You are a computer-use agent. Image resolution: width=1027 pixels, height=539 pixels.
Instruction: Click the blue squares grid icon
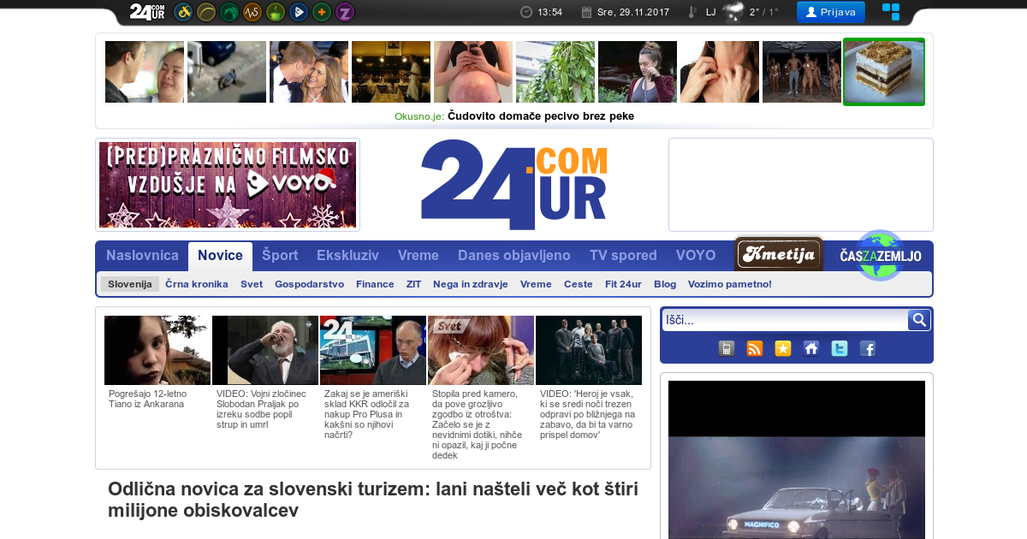(891, 12)
